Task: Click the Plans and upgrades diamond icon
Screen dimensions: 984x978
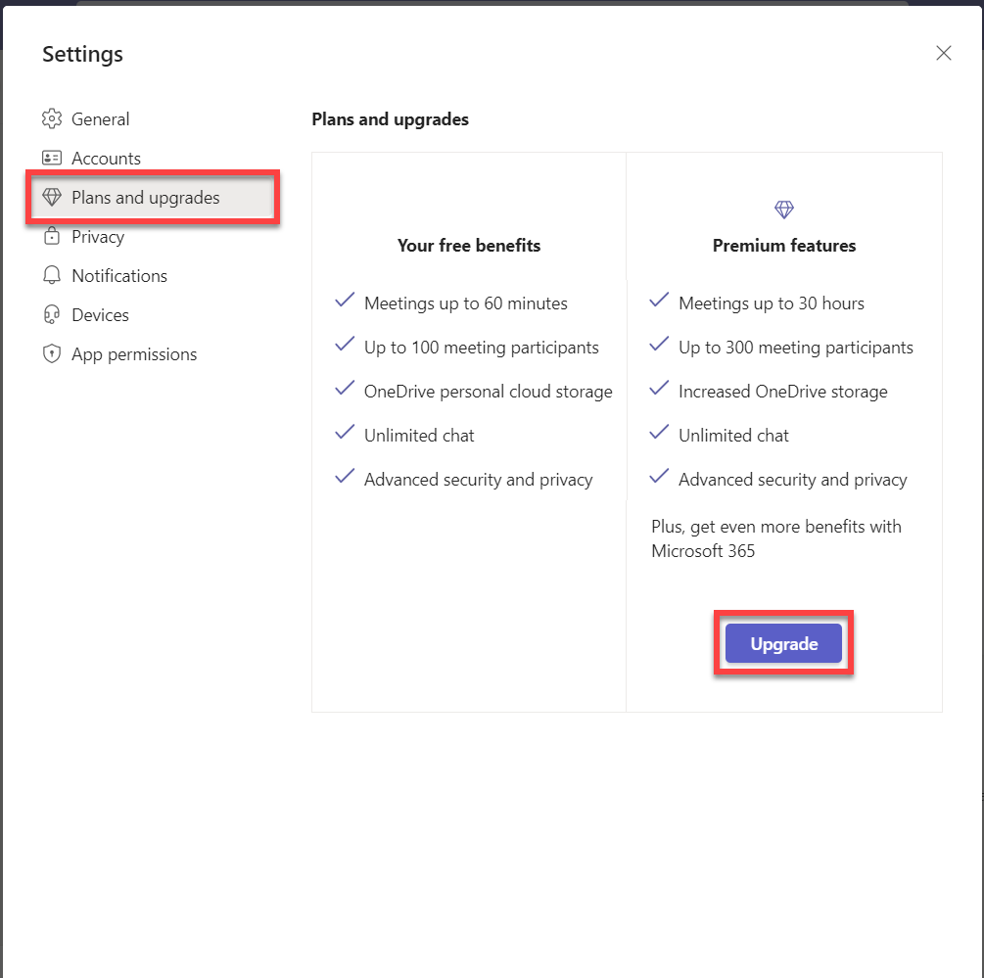Action: tap(52, 197)
